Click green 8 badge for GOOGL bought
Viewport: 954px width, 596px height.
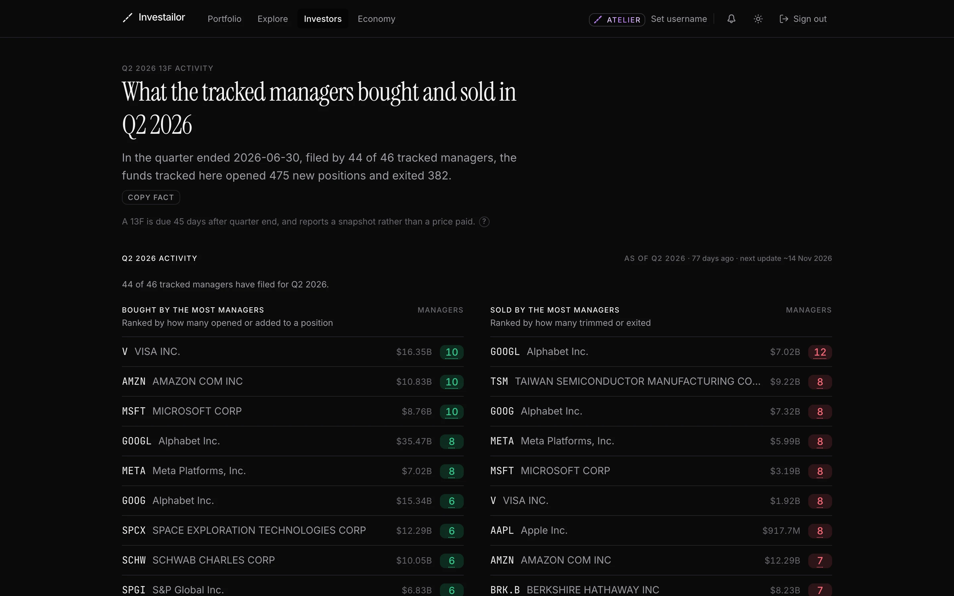point(451,441)
